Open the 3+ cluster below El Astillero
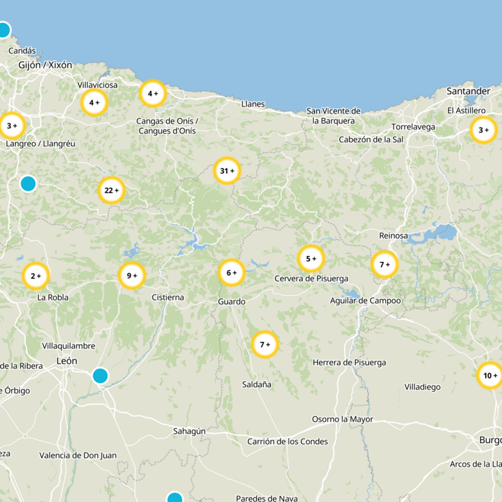Image resolution: width=502 pixels, height=502 pixels. coord(483,131)
